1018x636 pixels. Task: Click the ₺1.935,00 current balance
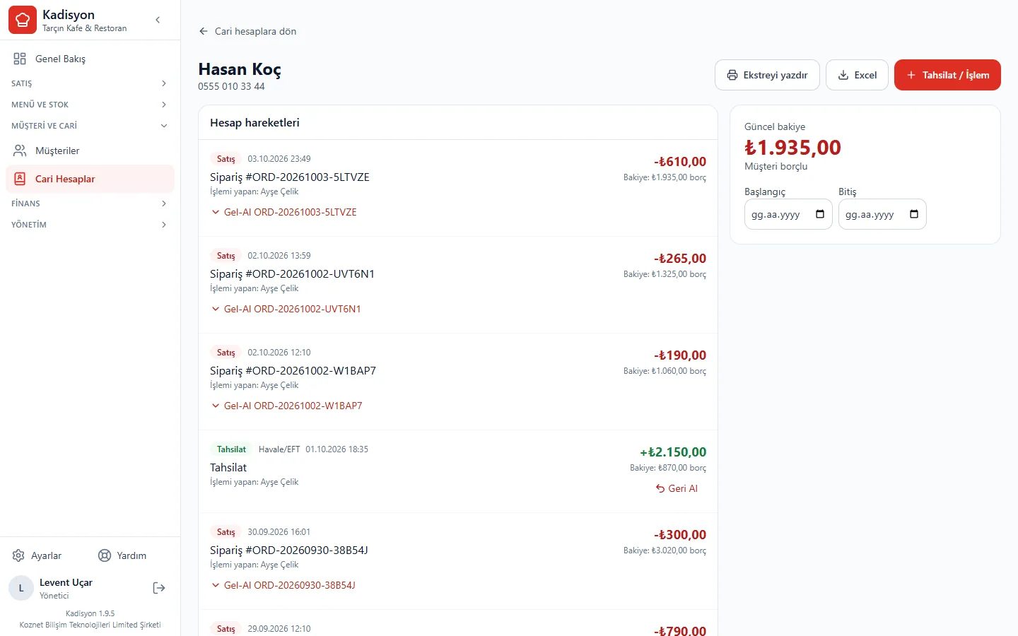coord(792,148)
